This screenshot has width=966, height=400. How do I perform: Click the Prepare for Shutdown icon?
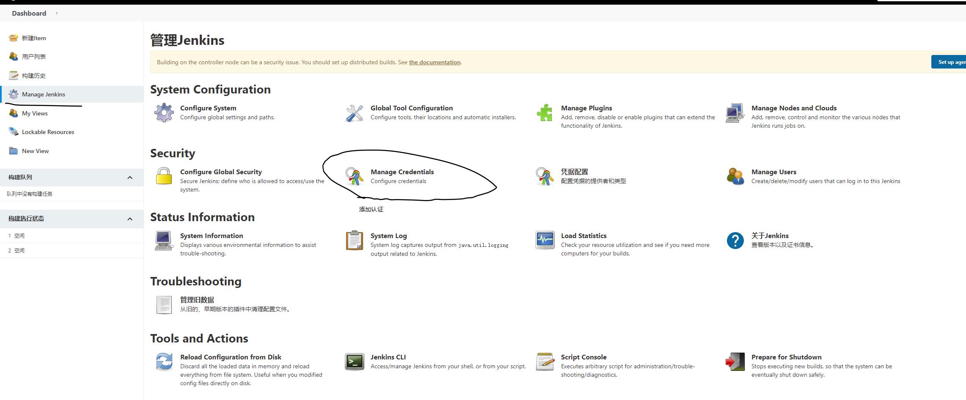click(x=735, y=362)
